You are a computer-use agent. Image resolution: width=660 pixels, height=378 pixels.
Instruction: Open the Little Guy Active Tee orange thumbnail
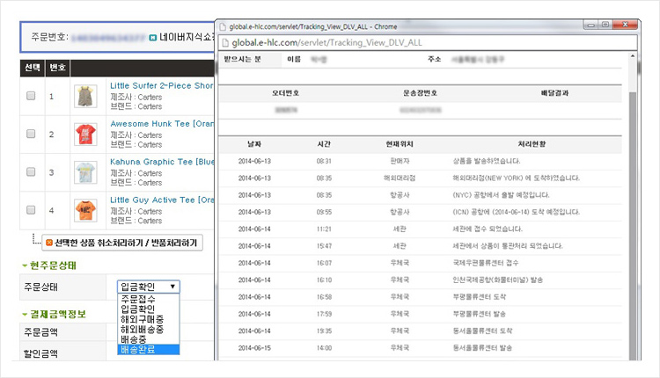[85, 210]
